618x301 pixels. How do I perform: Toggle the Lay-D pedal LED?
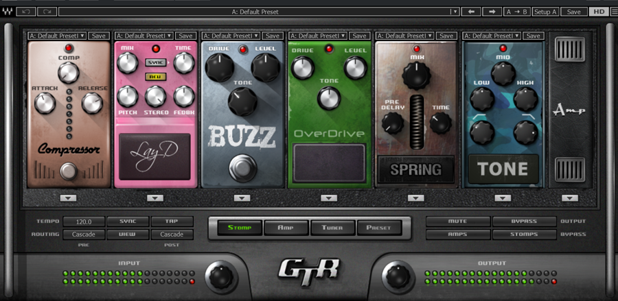pyautogui.click(x=156, y=49)
